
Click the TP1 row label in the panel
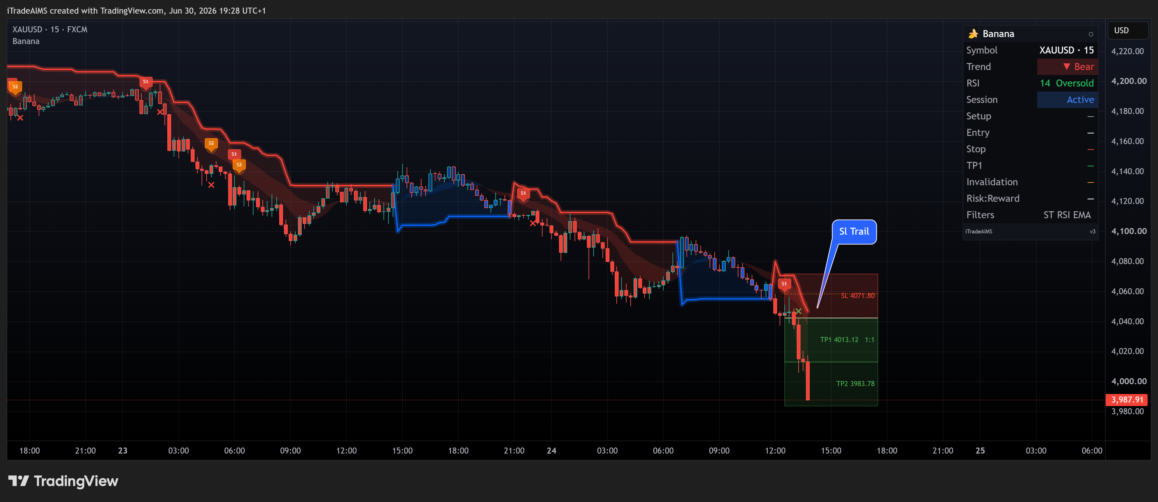coord(974,165)
